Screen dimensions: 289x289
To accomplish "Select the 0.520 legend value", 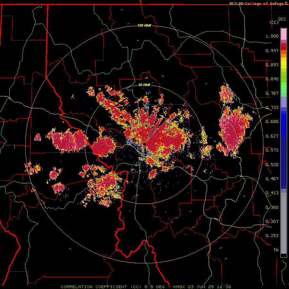I will pyautogui.click(x=272, y=165).
